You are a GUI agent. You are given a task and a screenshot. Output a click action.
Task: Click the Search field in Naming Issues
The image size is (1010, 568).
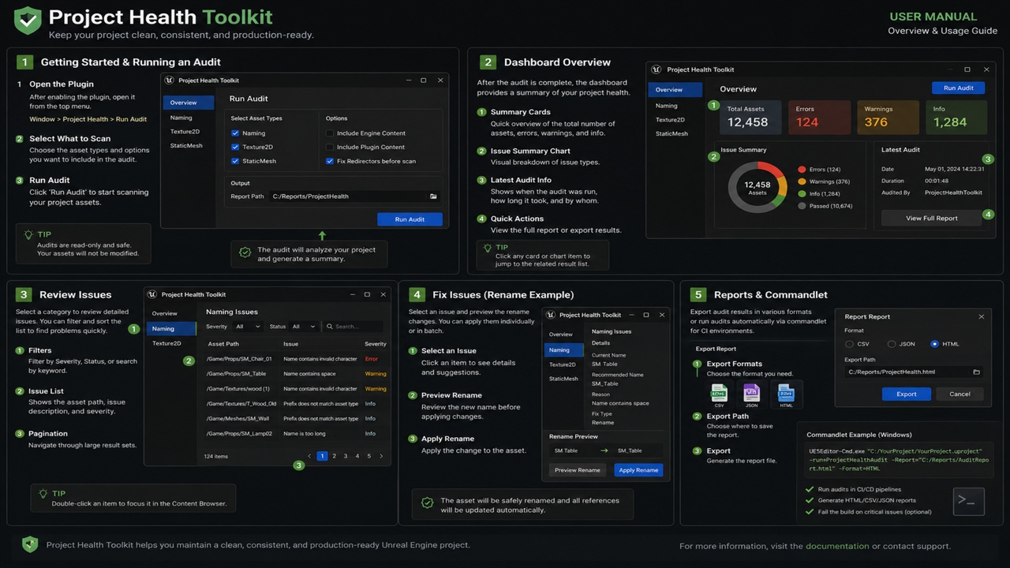pos(353,327)
